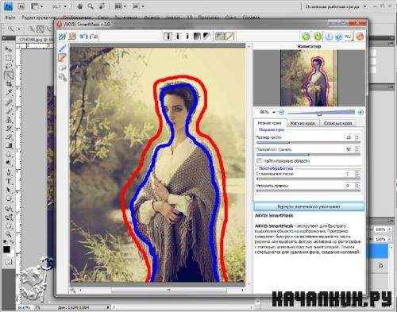Open the navigator zoom percentage dropdown

pos(274,112)
